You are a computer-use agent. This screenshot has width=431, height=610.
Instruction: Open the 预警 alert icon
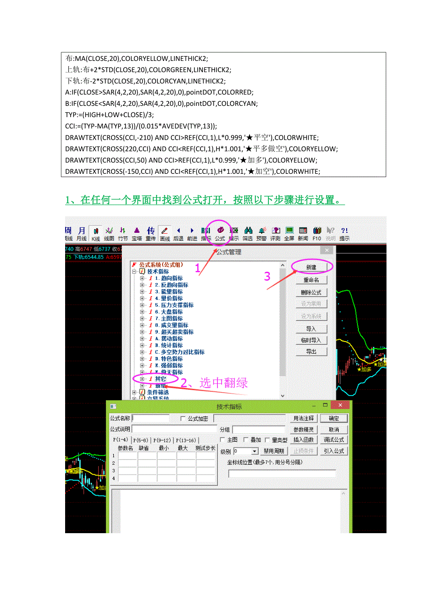(261, 233)
